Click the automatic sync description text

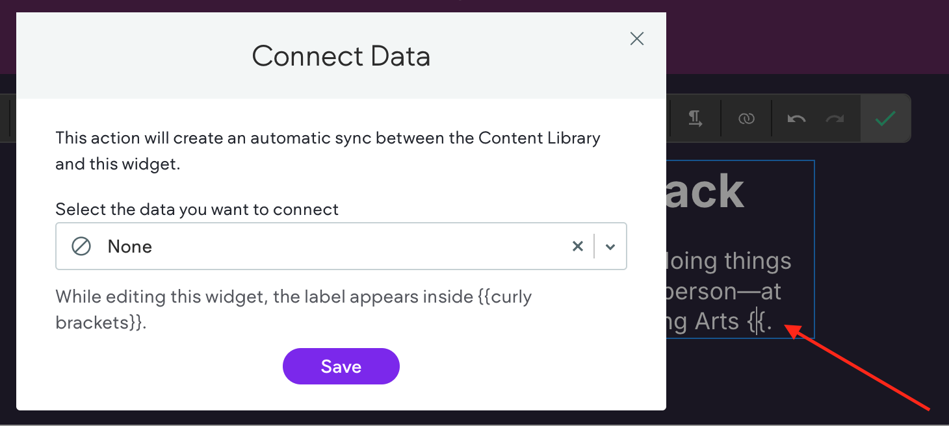[x=328, y=151]
